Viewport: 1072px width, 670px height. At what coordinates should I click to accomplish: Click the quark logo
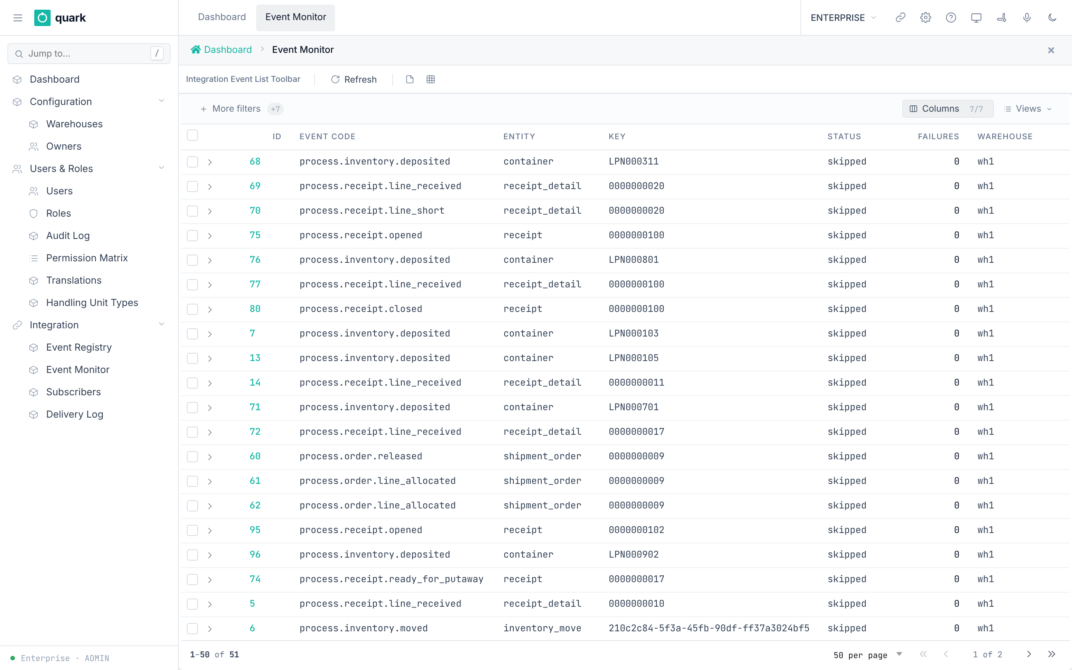pyautogui.click(x=60, y=18)
